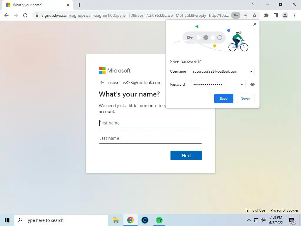Open Chrome three-dot menu

click(x=295, y=15)
